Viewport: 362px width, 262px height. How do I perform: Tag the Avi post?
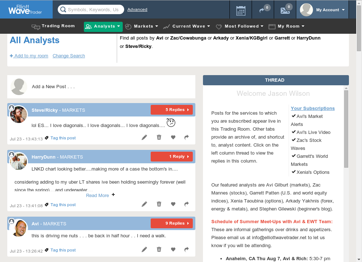tap(63, 250)
